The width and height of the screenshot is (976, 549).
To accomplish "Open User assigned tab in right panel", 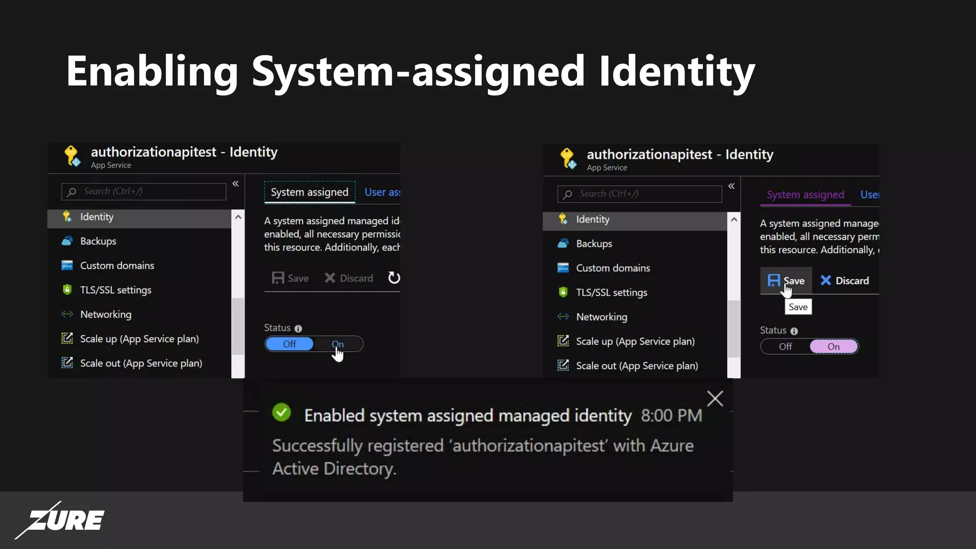I will click(870, 194).
